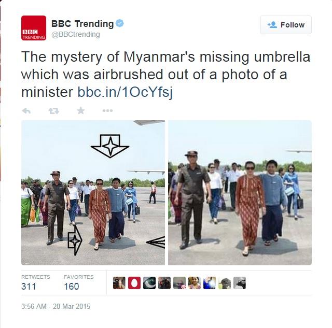Open the more options ellipsis icon
Screen dimensions: 332x328
(x=107, y=110)
